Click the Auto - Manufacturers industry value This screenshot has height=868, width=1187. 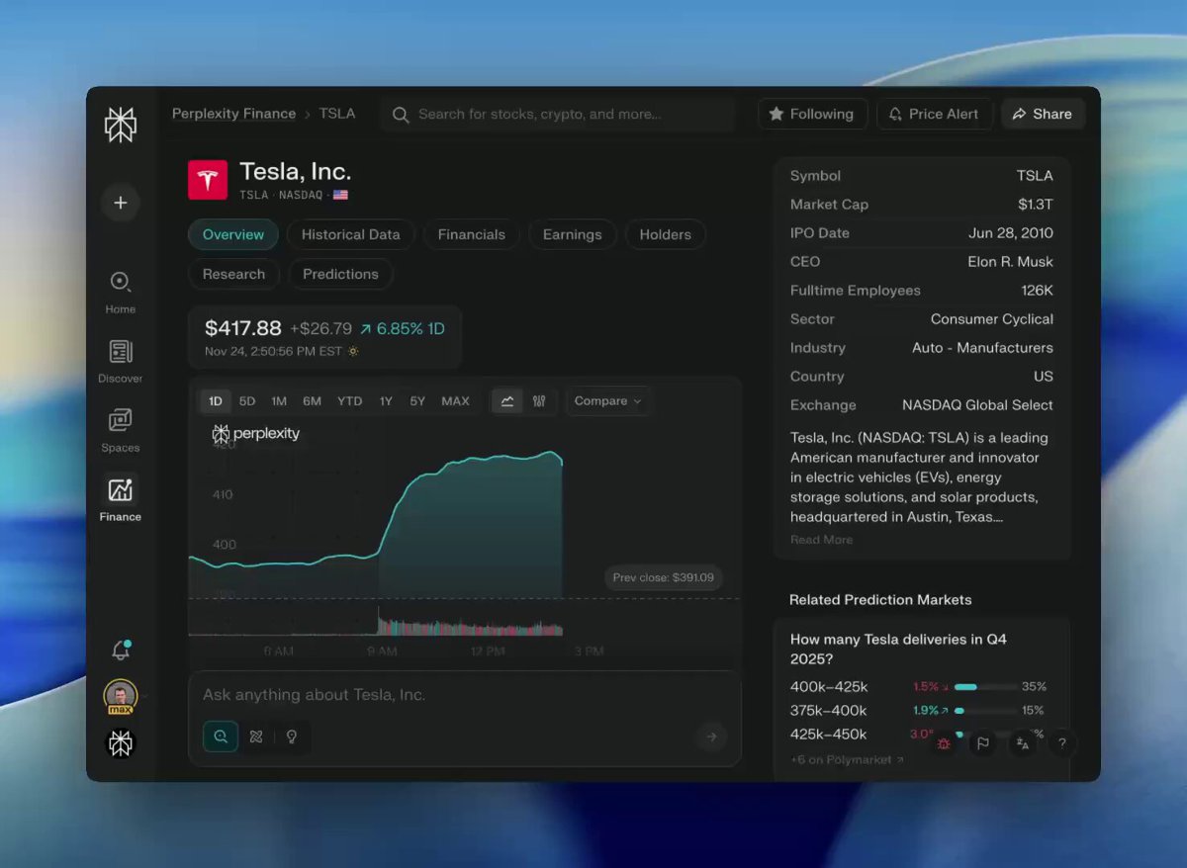point(982,348)
